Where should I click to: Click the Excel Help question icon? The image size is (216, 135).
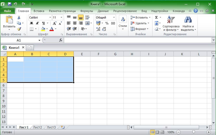(x=196, y=11)
